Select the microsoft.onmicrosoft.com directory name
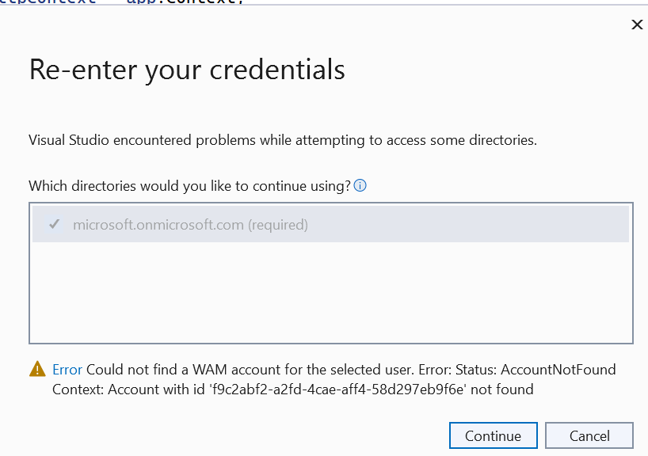Screen dimensions: 648x456 click(x=158, y=225)
